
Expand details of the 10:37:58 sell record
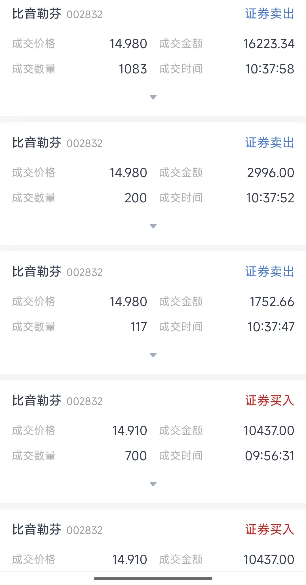153,97
